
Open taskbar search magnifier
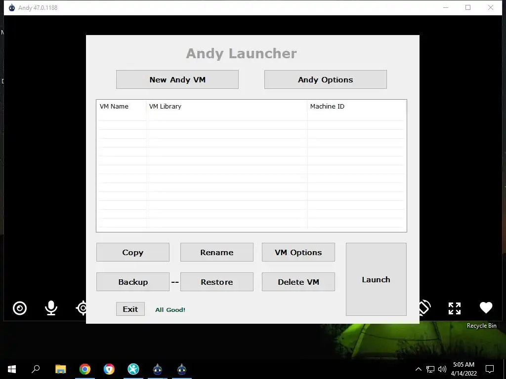[36, 369]
